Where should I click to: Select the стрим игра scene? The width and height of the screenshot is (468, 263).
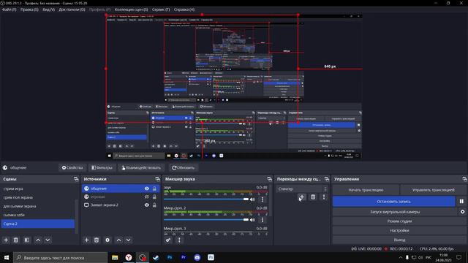(37, 188)
